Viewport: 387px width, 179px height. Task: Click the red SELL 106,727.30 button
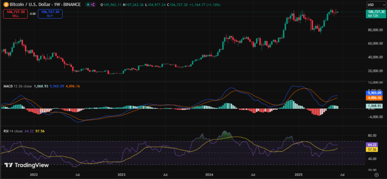coord(15,14)
